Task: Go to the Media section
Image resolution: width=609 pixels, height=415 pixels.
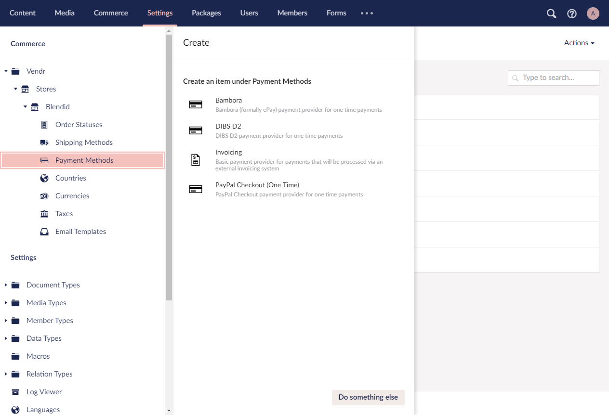Action: (x=65, y=13)
